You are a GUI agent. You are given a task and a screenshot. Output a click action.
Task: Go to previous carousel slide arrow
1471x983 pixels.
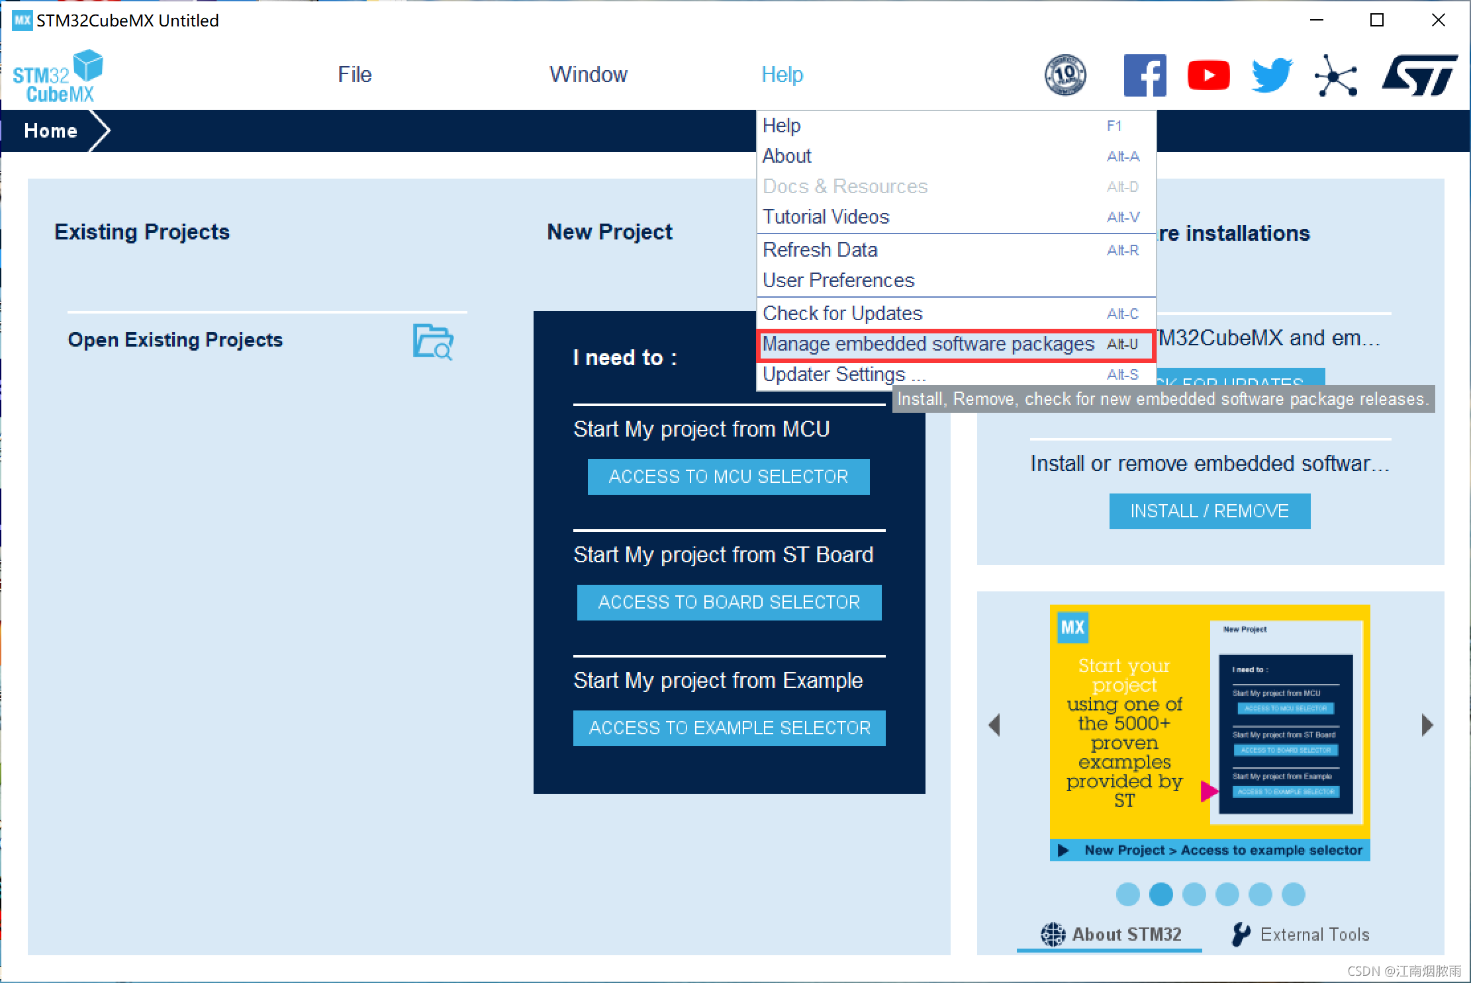994,725
